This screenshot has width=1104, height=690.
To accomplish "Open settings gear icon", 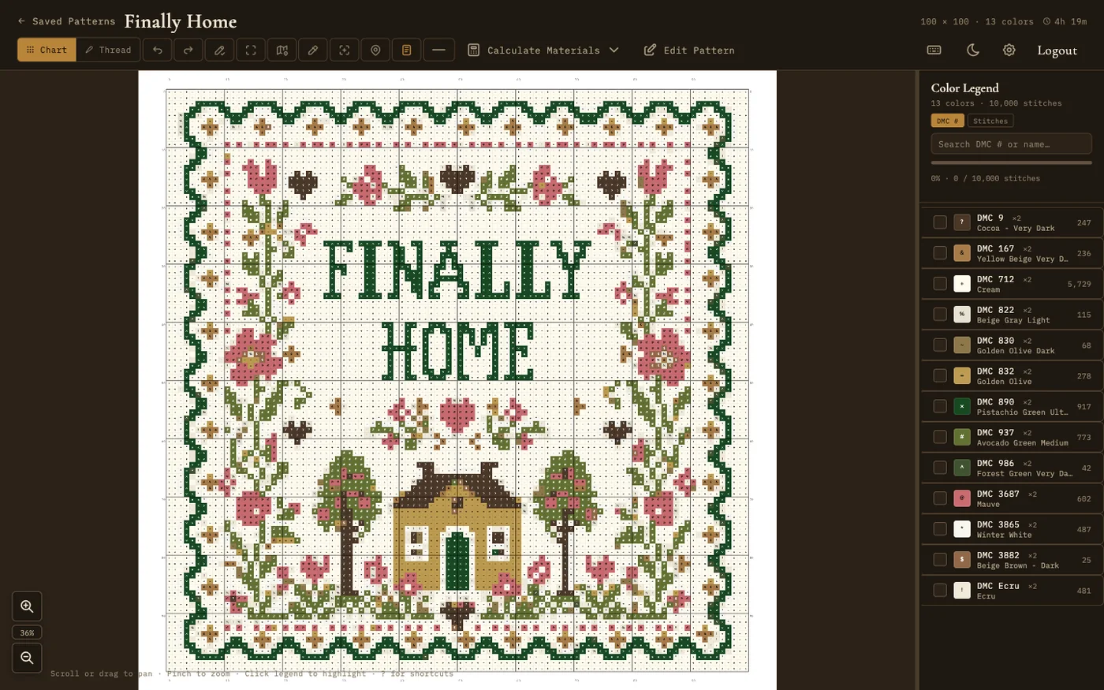I will point(1009,50).
